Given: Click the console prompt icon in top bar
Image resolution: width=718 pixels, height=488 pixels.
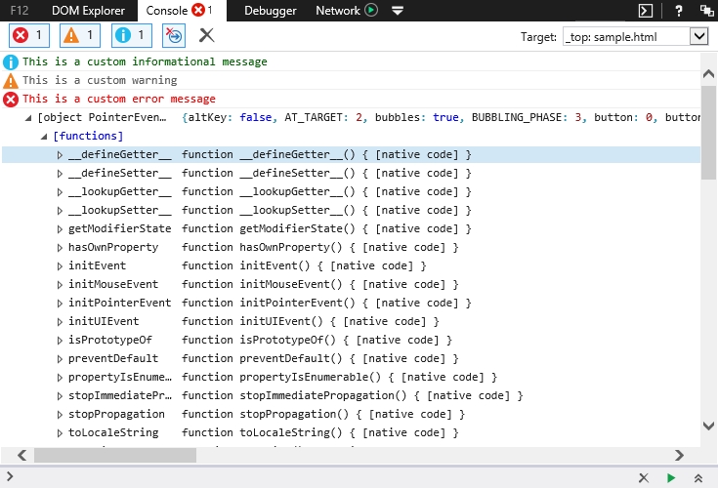Looking at the screenshot, I should pyautogui.click(x=646, y=11).
